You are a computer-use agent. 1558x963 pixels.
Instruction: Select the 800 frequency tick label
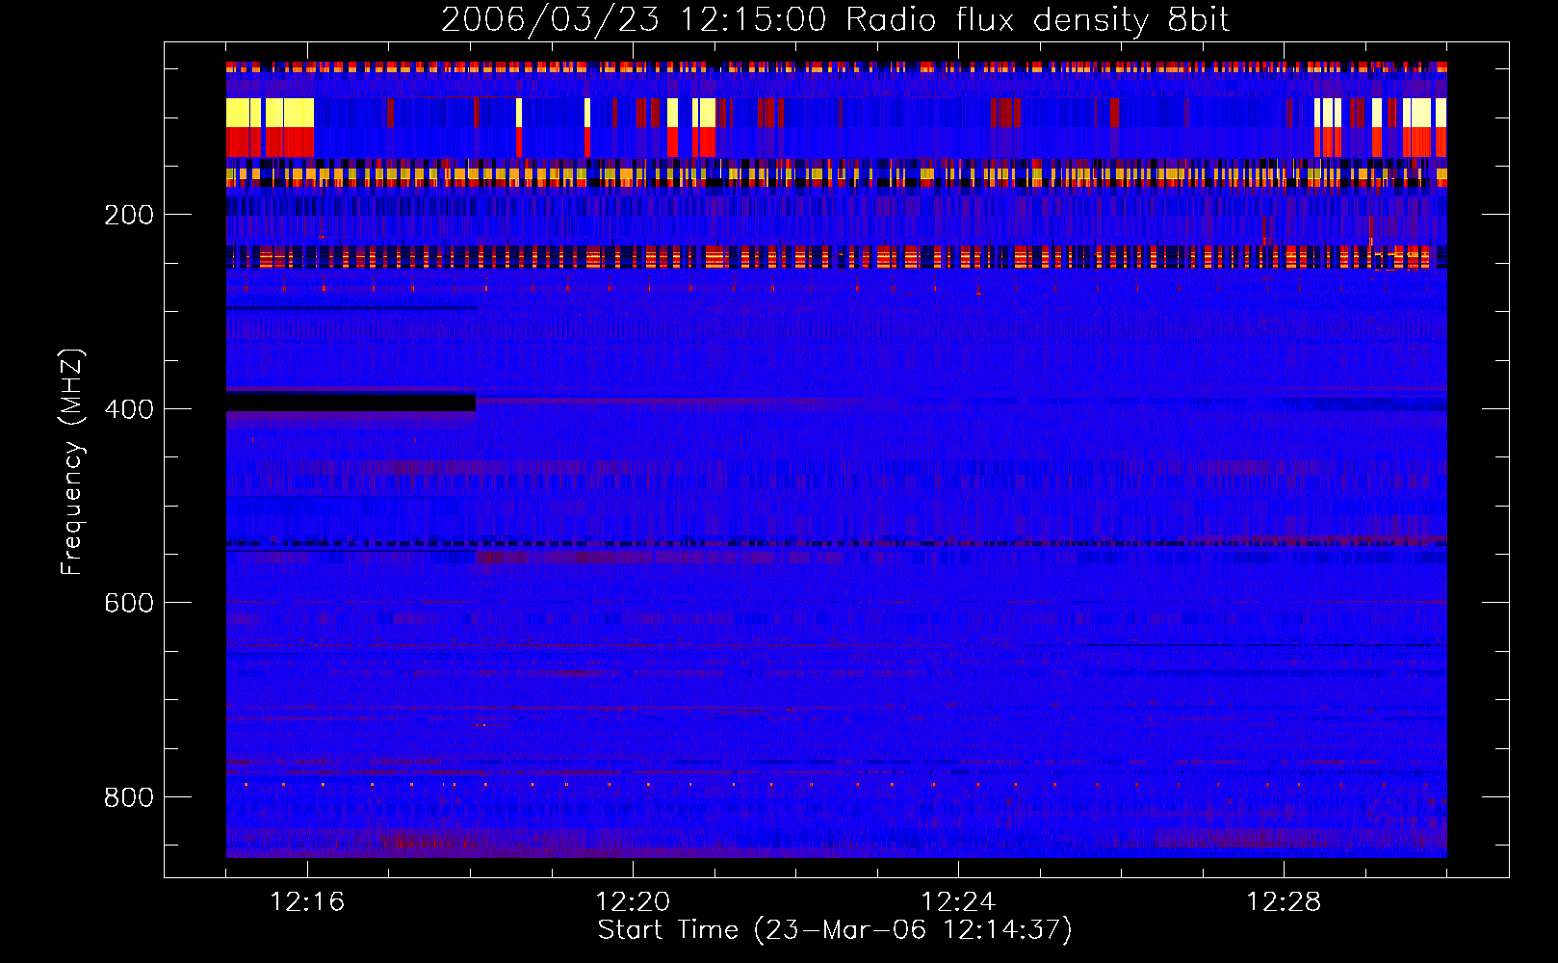[x=129, y=797]
